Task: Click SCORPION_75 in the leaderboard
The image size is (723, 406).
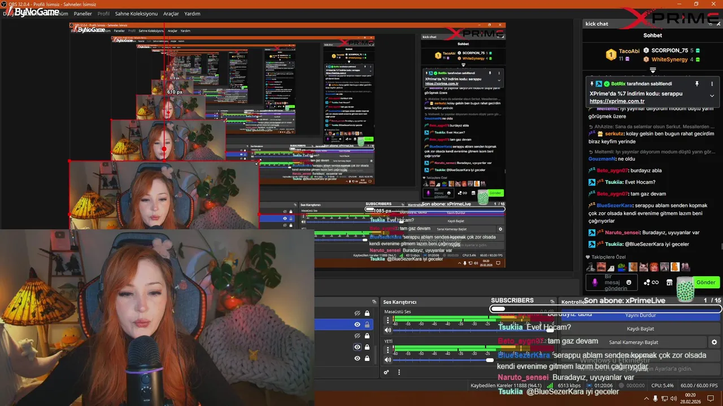Action: point(669,50)
